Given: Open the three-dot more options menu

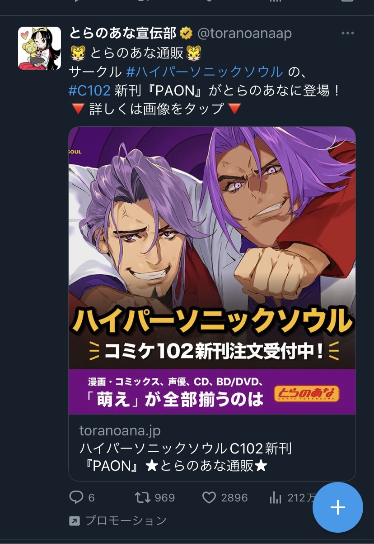Looking at the screenshot, I should 348,33.
